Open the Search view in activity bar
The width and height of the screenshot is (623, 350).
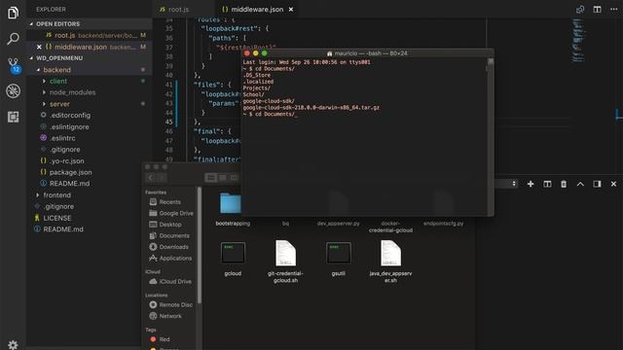point(13,39)
